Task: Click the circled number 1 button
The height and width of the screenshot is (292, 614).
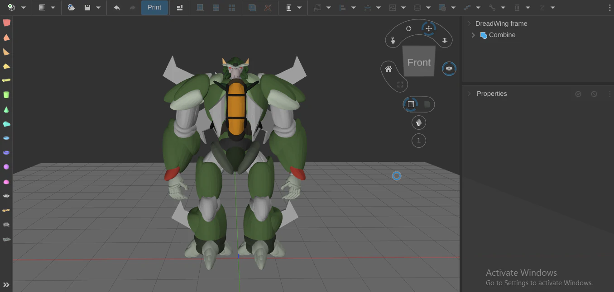Action: [419, 141]
